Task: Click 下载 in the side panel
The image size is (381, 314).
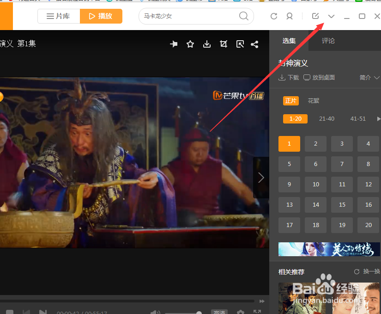Action: click(x=289, y=78)
